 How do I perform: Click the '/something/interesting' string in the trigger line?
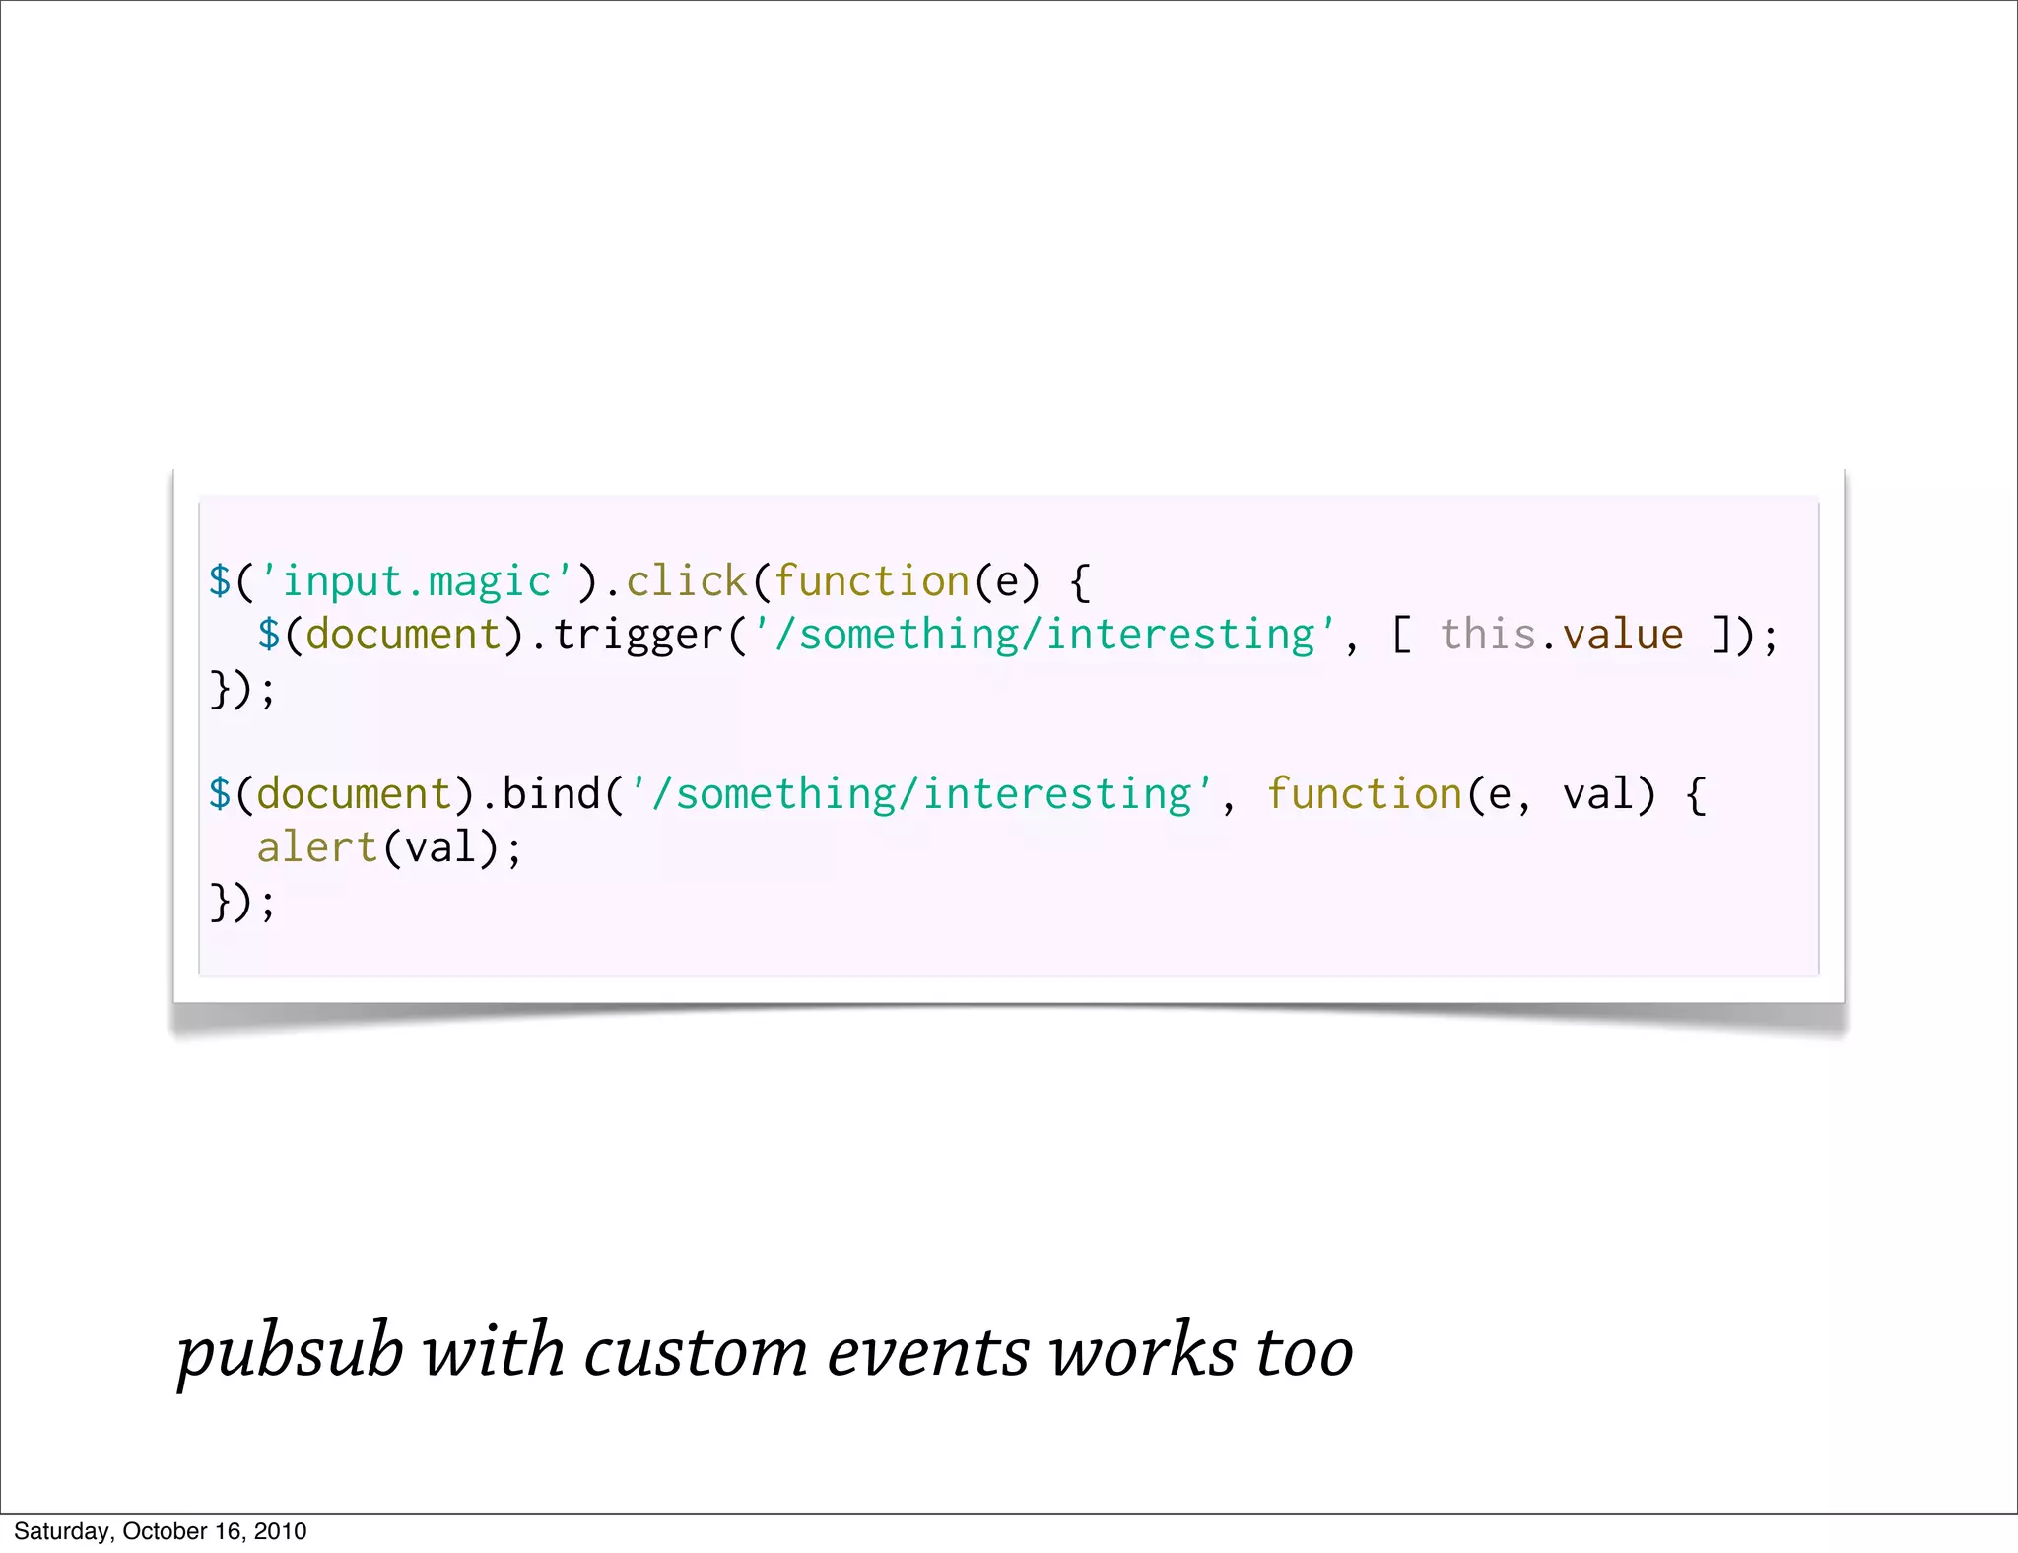click(x=1044, y=635)
